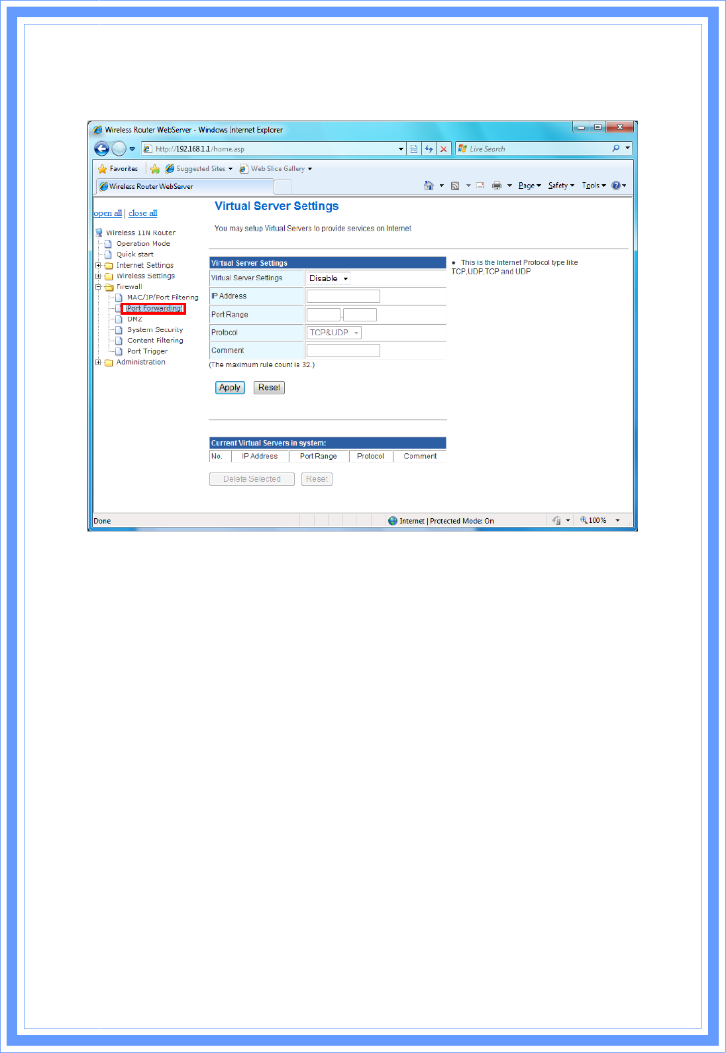Click Add to Favorites Bar icon
The height and width of the screenshot is (1053, 726).
click(155, 169)
